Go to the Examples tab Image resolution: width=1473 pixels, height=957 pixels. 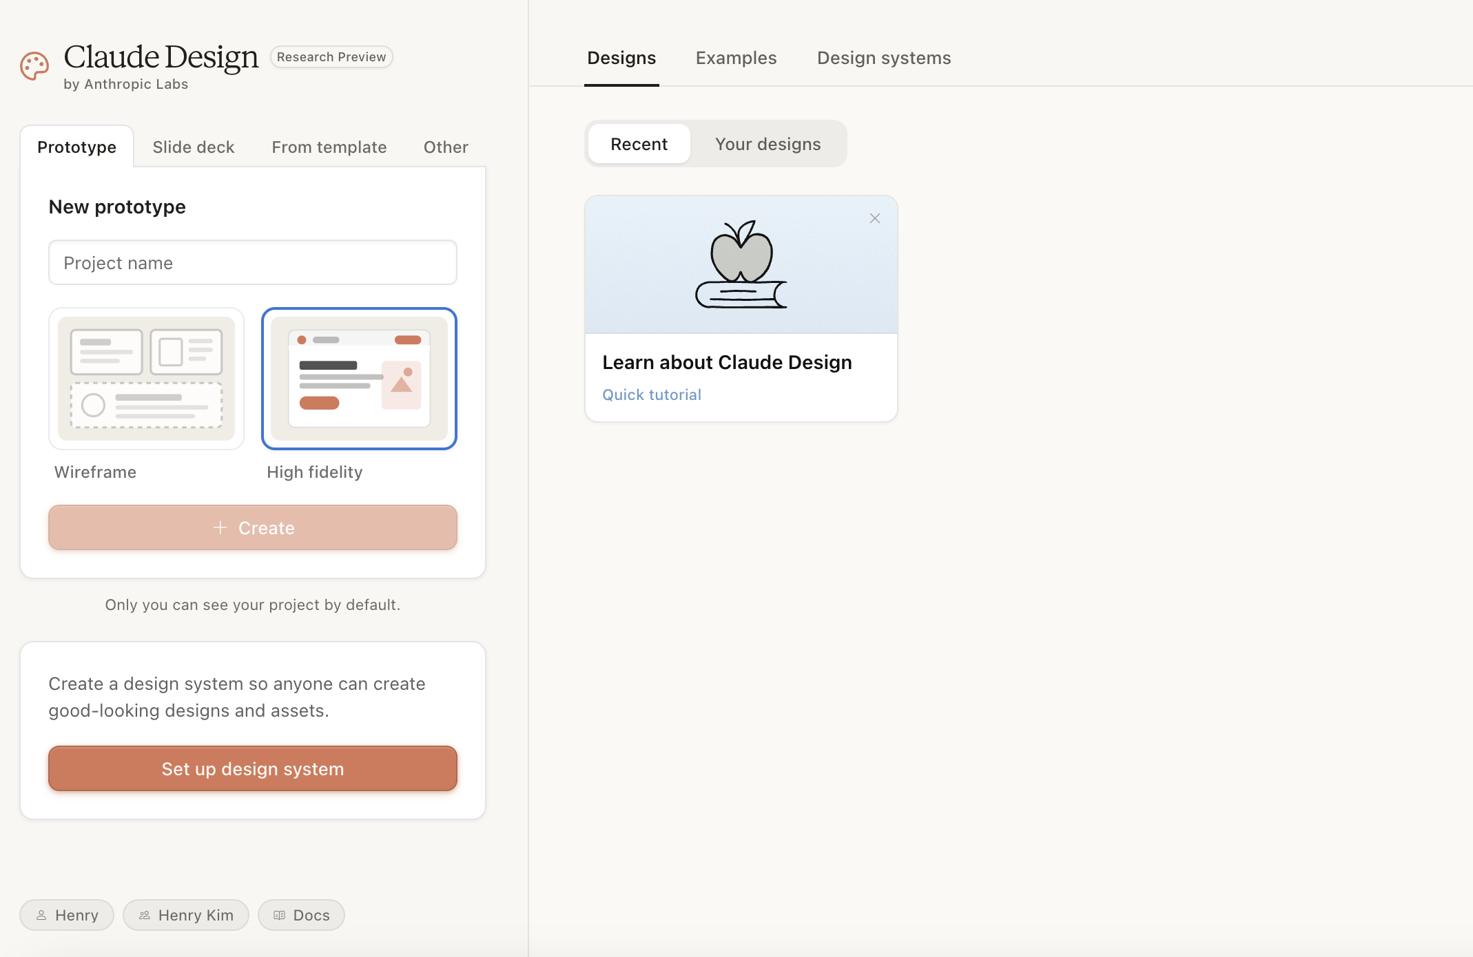736,58
